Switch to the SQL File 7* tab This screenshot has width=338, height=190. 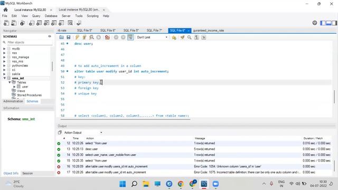click(154, 31)
